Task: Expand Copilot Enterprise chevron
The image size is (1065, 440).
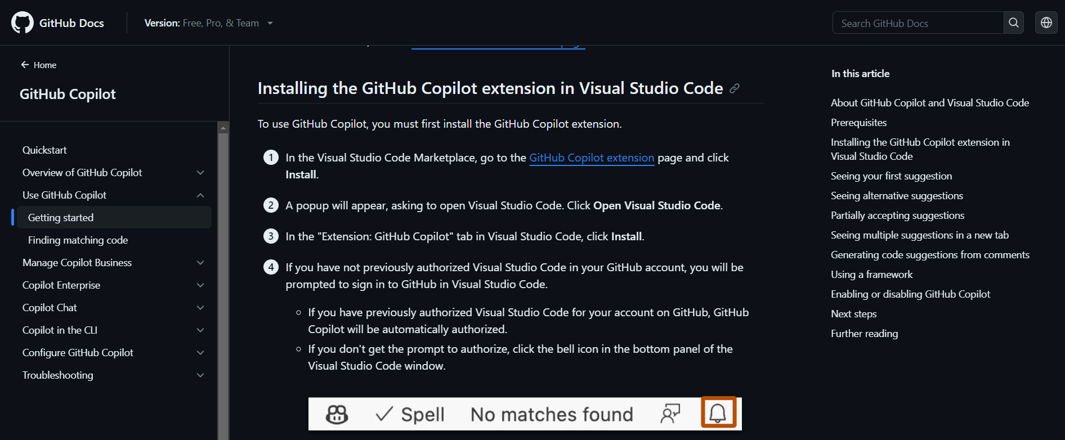Action: click(x=200, y=285)
